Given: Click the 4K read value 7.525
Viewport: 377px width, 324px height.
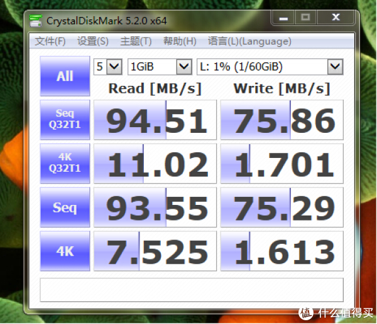Looking at the screenshot, I should [155, 251].
